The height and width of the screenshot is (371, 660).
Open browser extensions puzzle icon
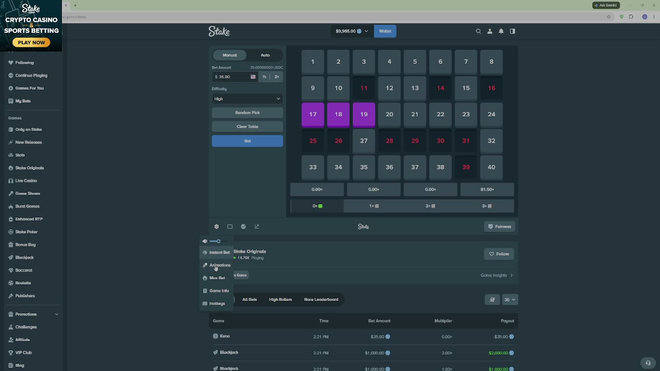tap(631, 16)
